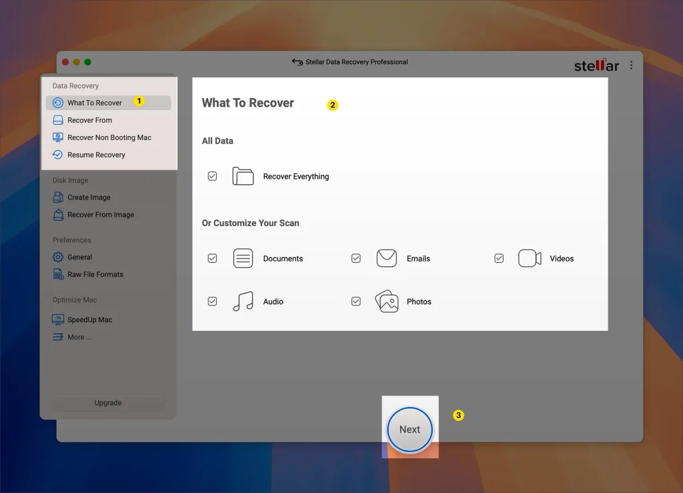Click the Videos camera icon
This screenshot has height=493, width=683.
tap(530, 258)
